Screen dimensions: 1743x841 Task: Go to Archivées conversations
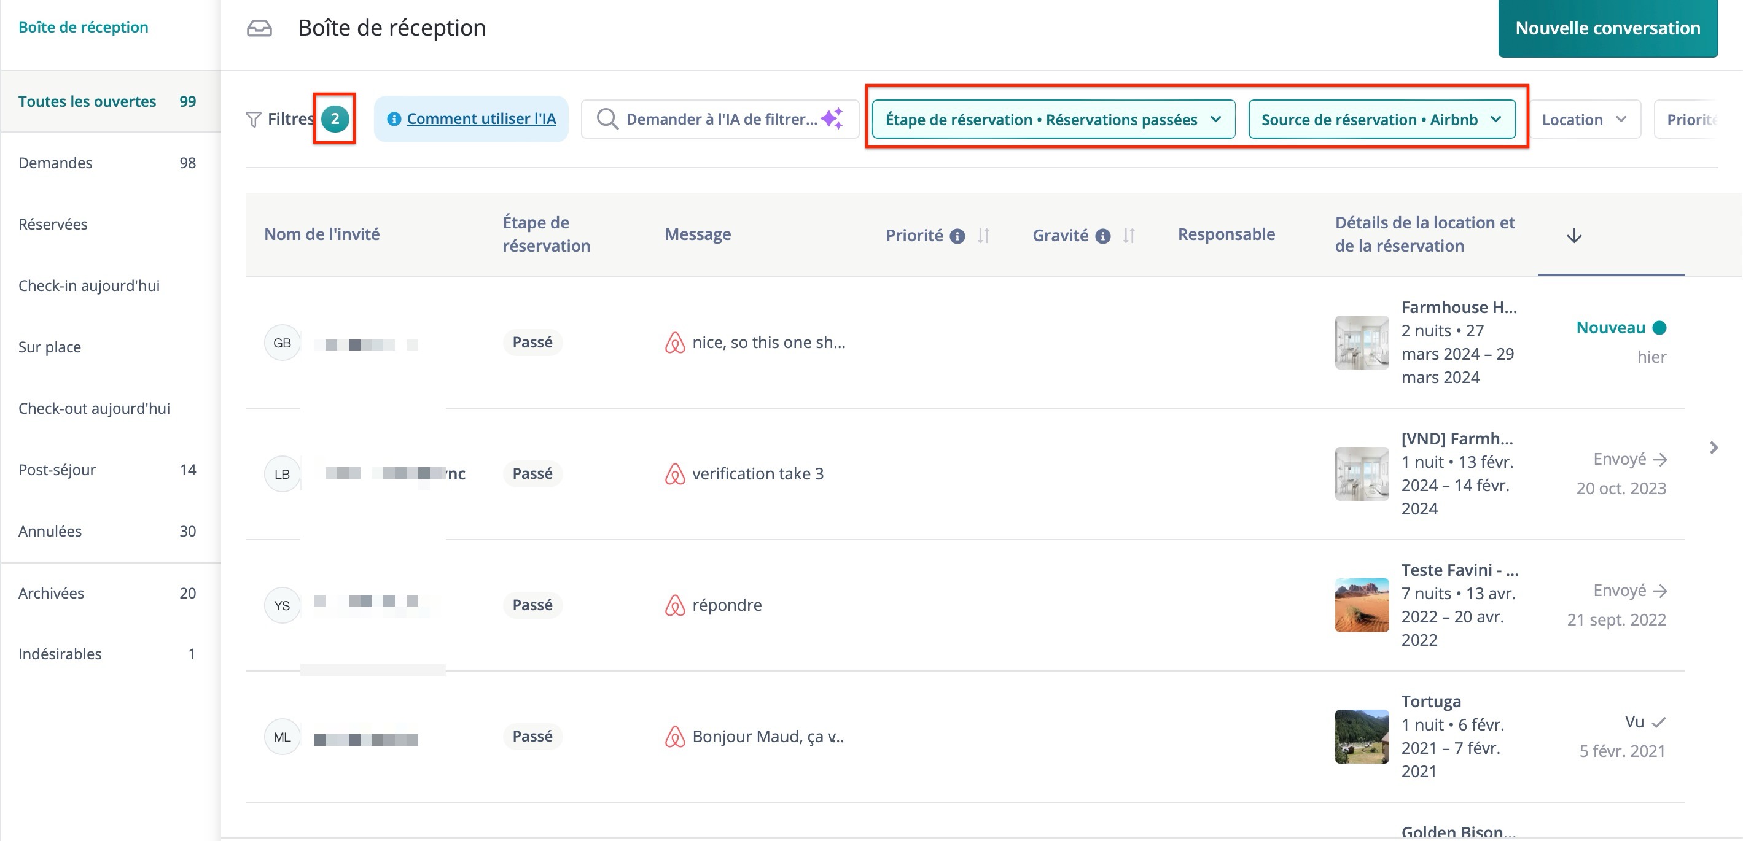(x=52, y=593)
